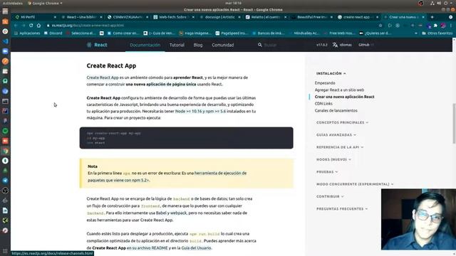Open the top bar clock calendar
456x256 pixels.
233,3
